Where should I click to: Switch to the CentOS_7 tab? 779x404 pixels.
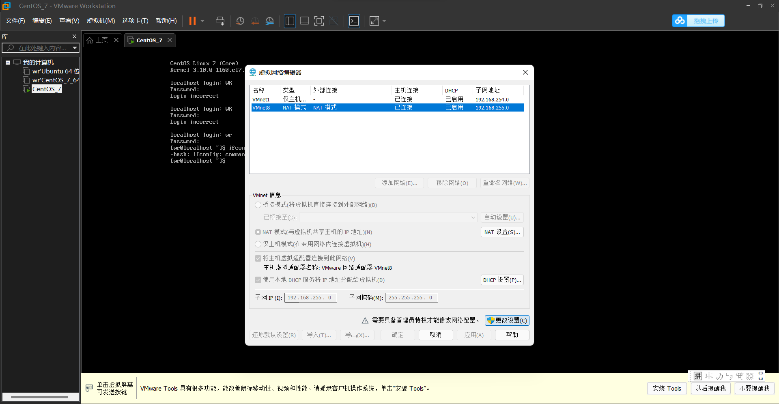click(145, 40)
